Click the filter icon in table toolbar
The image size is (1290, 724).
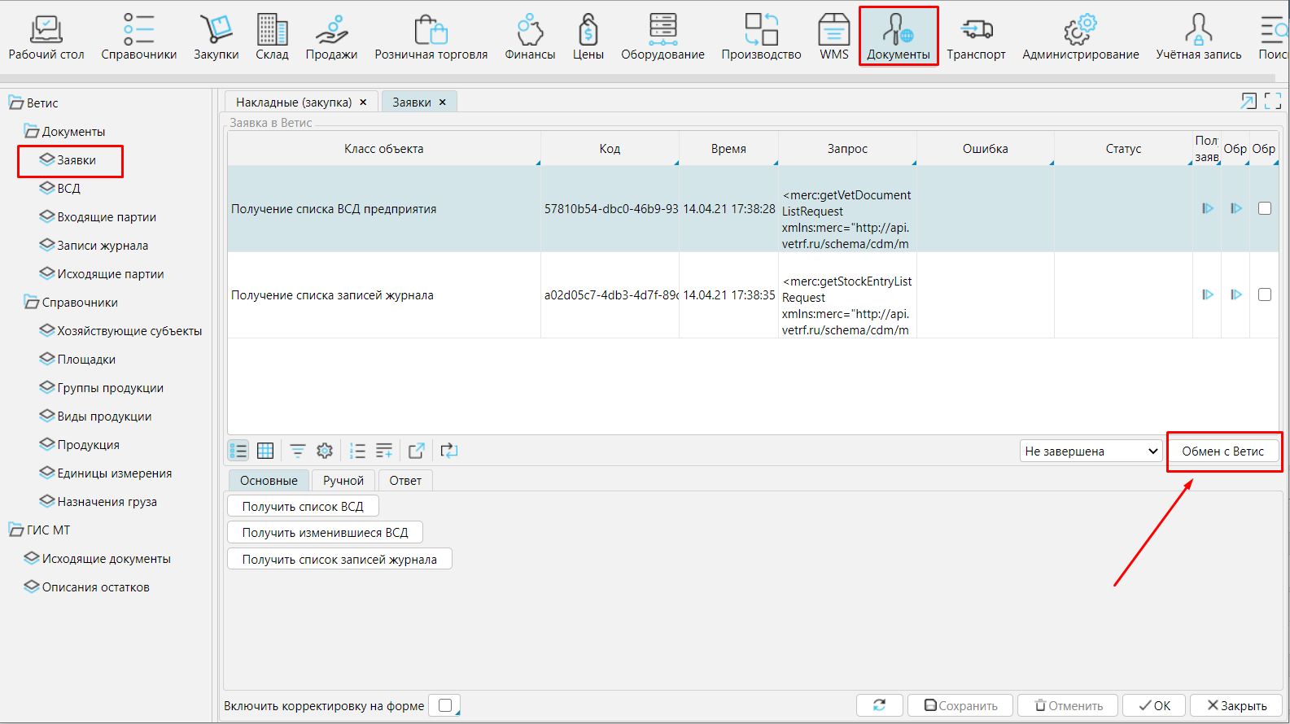[x=298, y=451]
